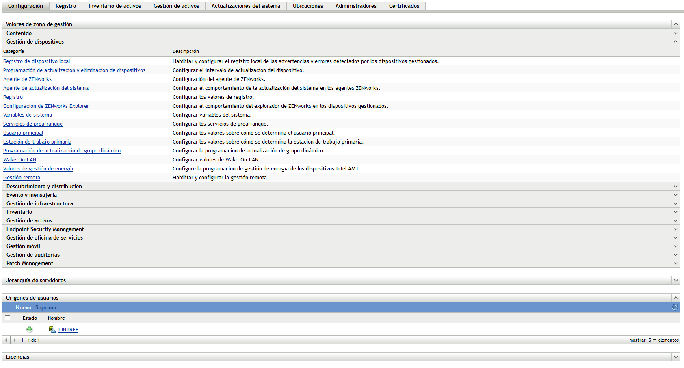The height and width of the screenshot is (368, 684).
Task: Expand the Patch Management section chevron
Action: click(x=675, y=263)
